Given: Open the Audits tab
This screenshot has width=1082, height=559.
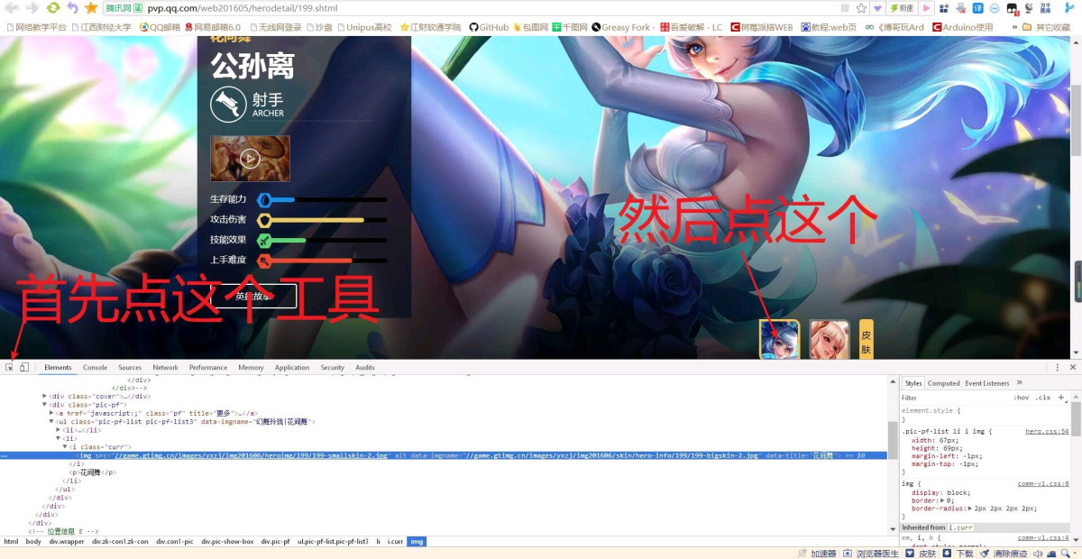Looking at the screenshot, I should coord(365,368).
